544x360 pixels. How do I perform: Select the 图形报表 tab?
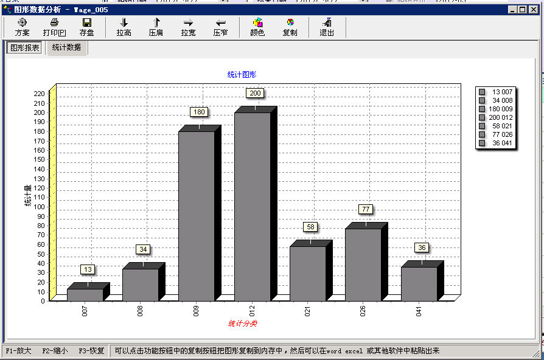coord(24,48)
